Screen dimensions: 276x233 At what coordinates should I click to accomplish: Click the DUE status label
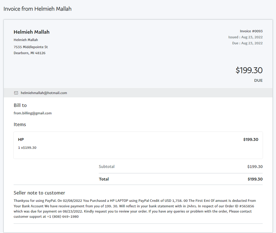click(x=258, y=80)
